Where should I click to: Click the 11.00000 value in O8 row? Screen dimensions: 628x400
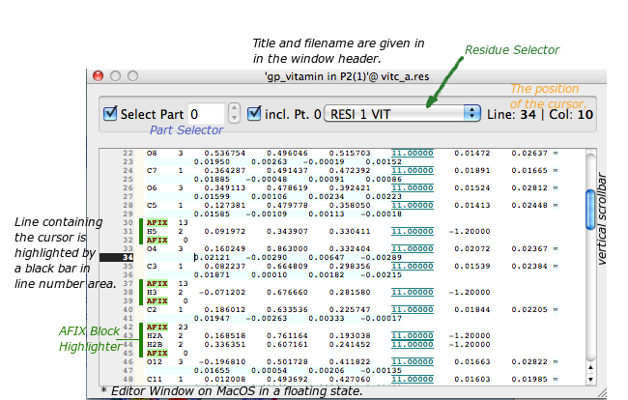[413, 153]
